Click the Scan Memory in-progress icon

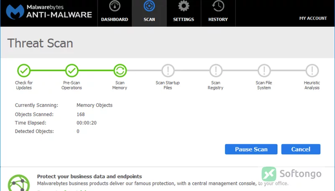pos(120,70)
